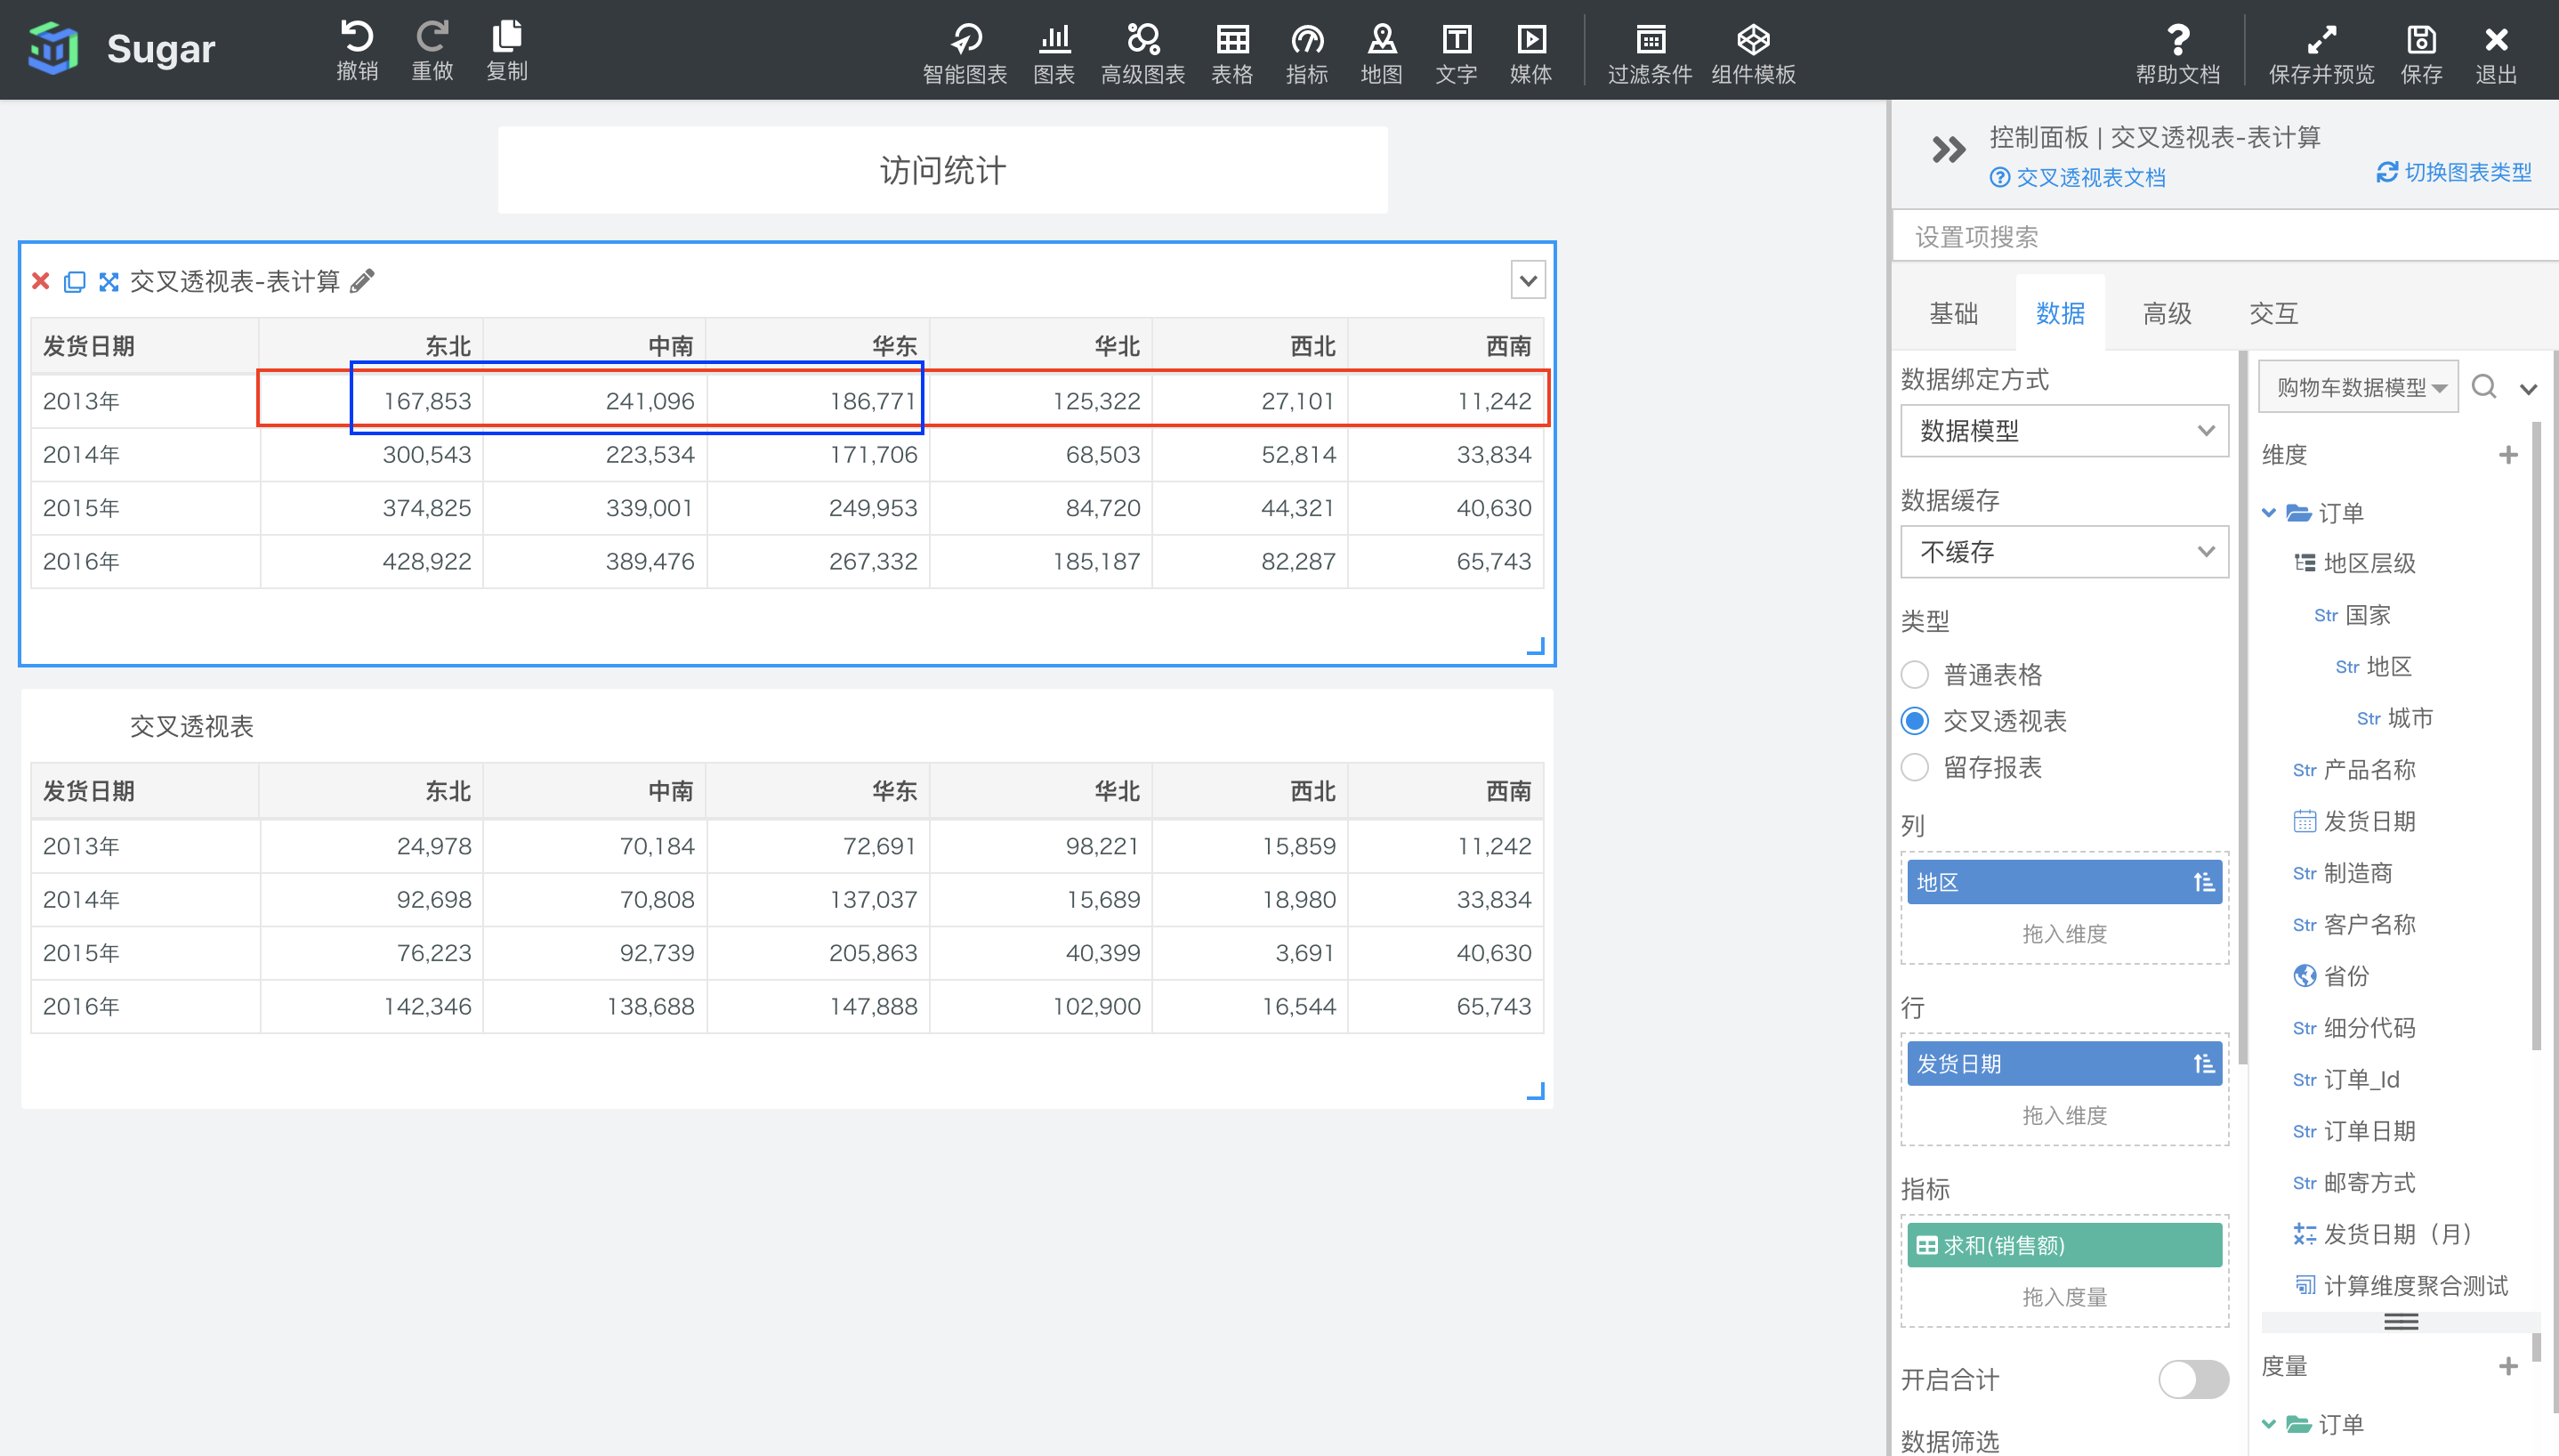This screenshot has width=2559, height=1456.
Task: Click the dimension list vertical scrollbar
Action: (2536, 735)
